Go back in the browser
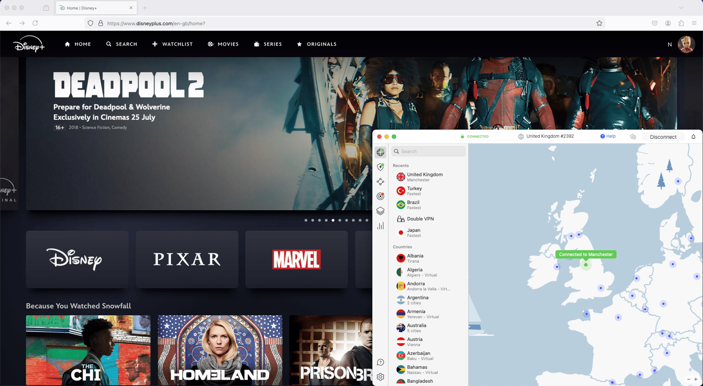 9,23
